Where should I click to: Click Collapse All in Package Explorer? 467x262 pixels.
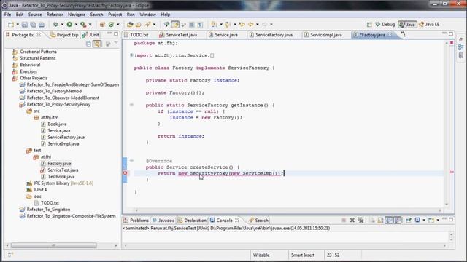(88, 44)
